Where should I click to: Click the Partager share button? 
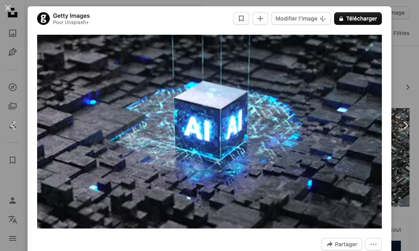(342, 244)
